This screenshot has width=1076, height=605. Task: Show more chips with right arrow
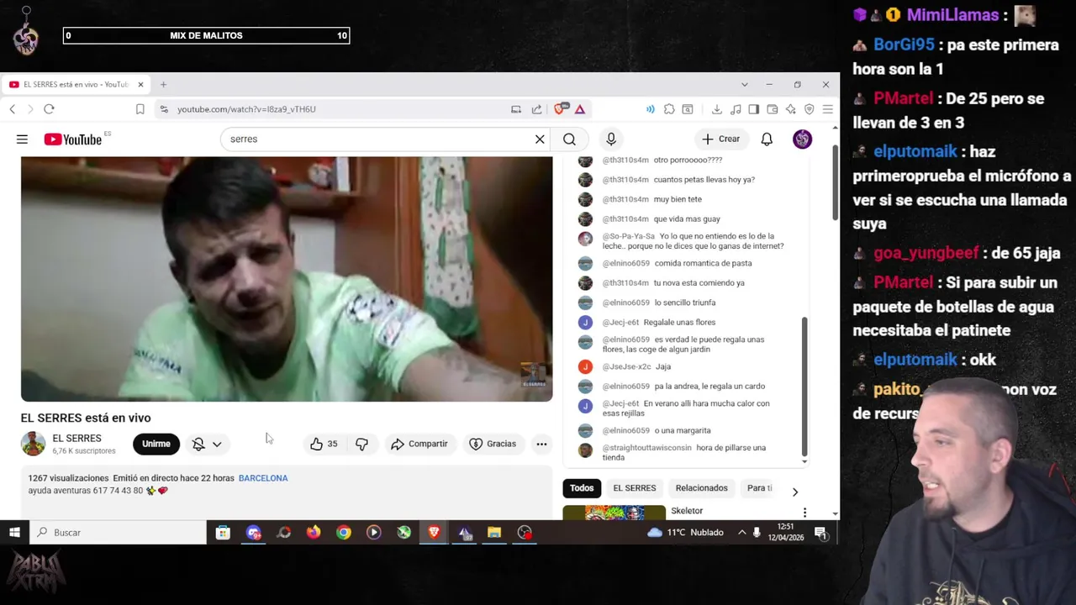click(794, 492)
